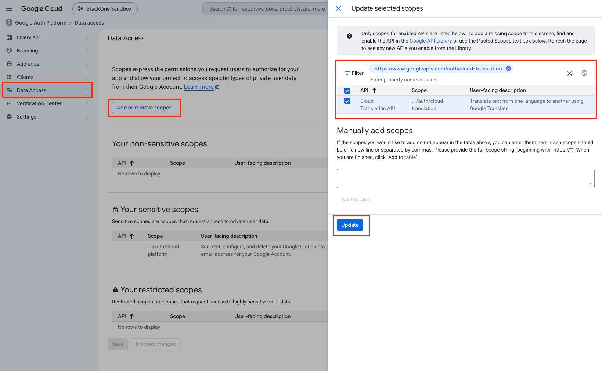The image size is (602, 371).
Task: Select Audience in the sidebar
Action: click(28, 64)
